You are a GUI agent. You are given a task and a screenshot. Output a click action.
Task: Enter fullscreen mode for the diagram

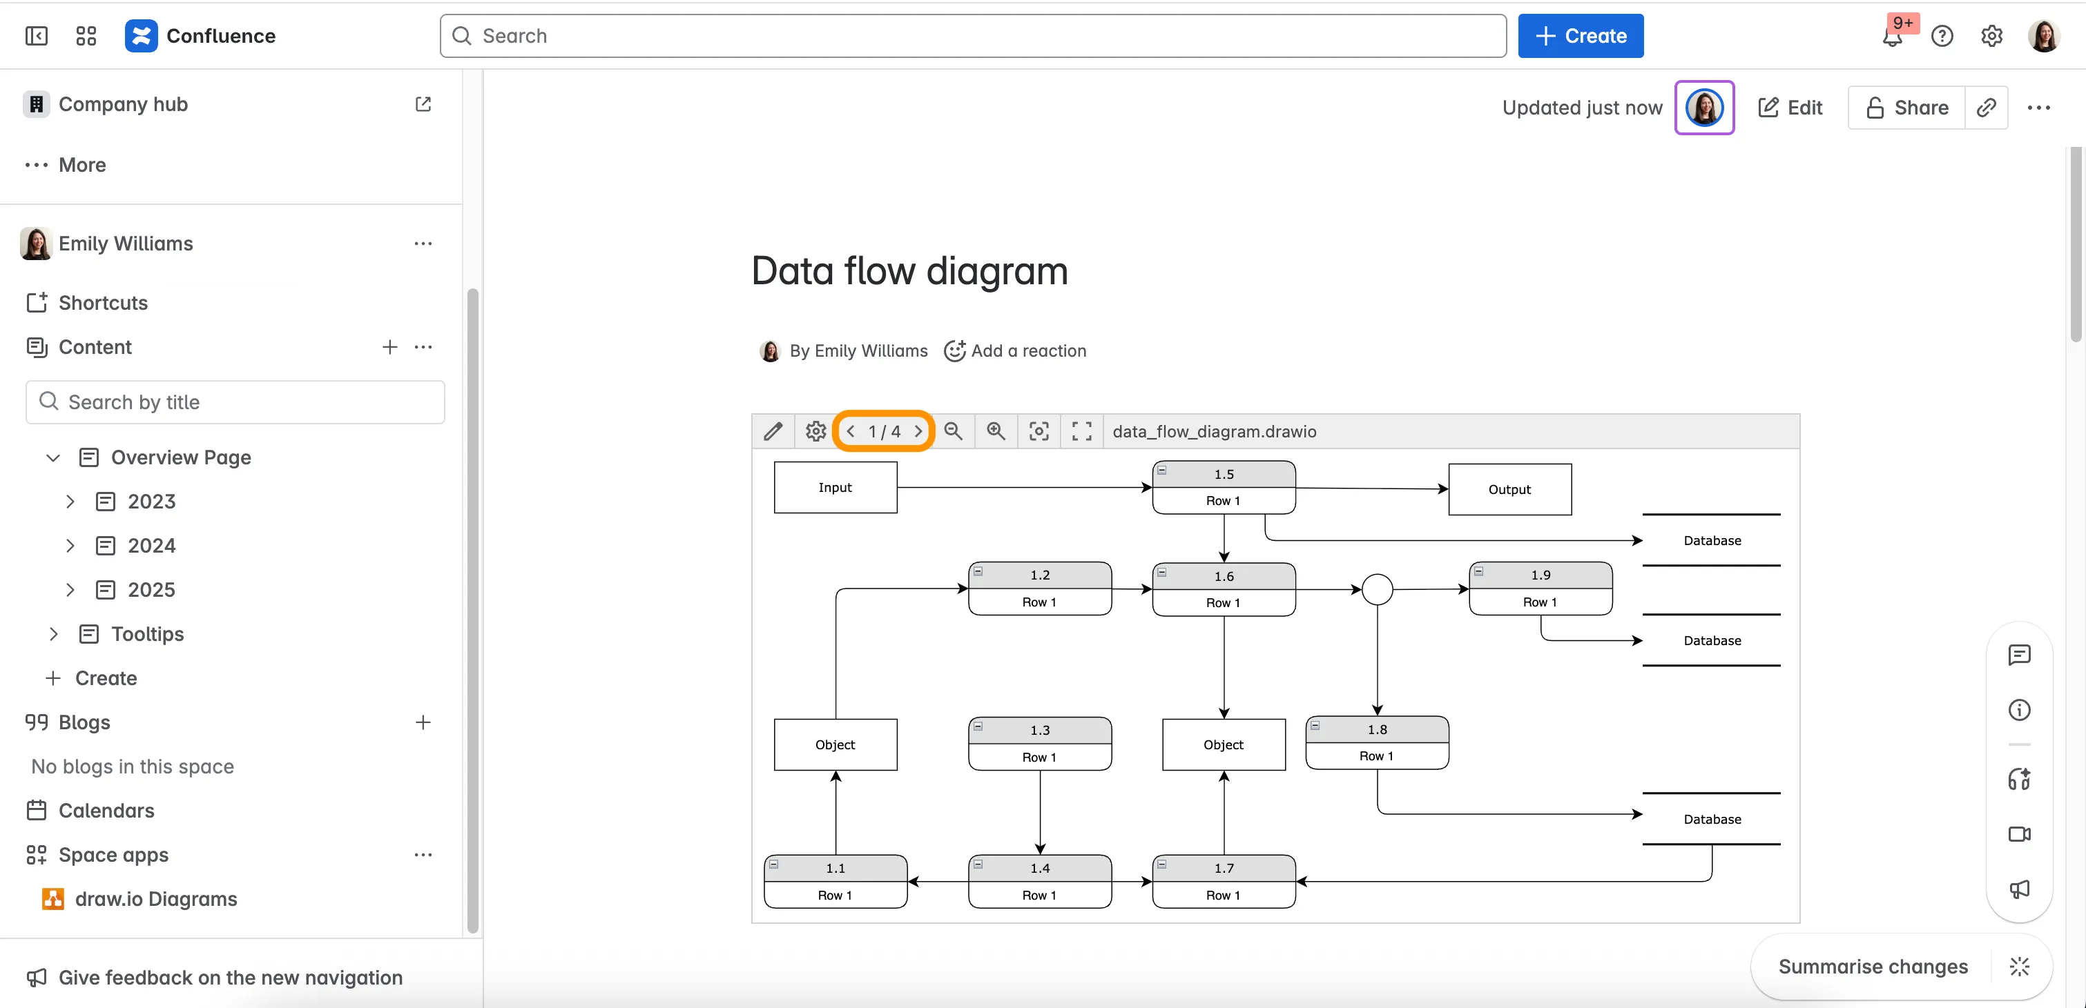pos(1081,431)
